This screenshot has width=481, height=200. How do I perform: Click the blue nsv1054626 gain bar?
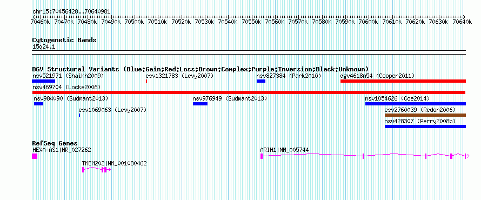click(x=416, y=104)
